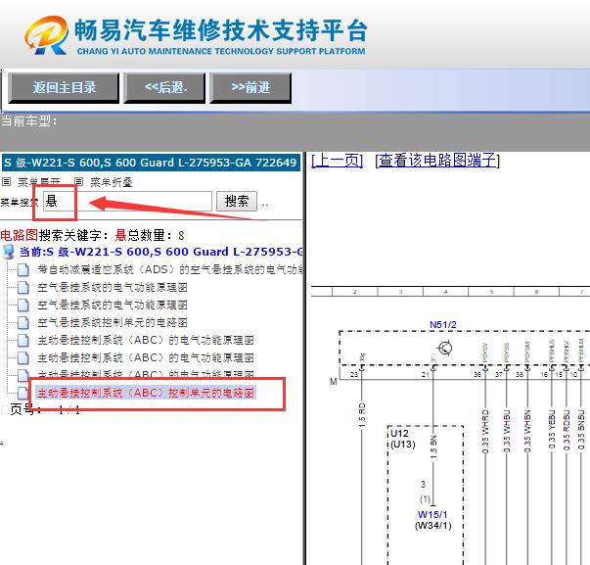Click document icon beside 主动悬挂控制系统（ABC）控制单元的电路图
The height and width of the screenshot is (565, 590).
coord(23,393)
